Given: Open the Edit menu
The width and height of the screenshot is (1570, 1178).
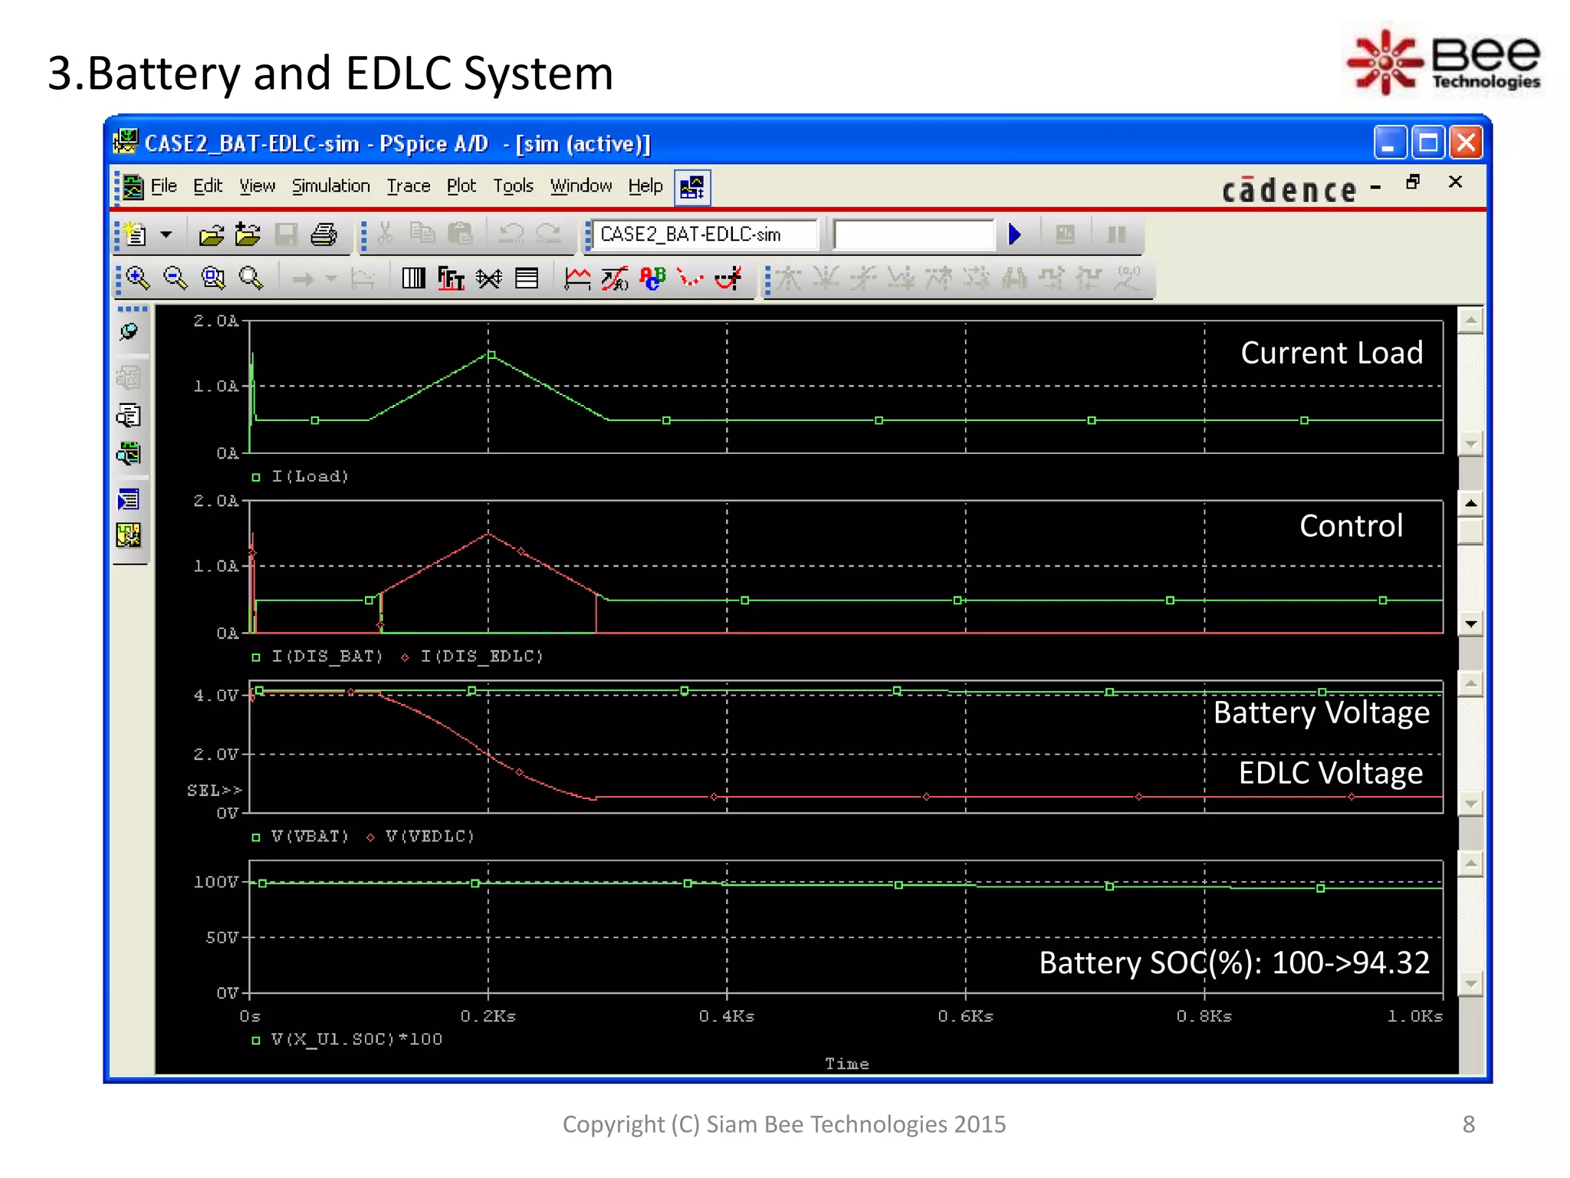Looking at the screenshot, I should pos(207,186).
